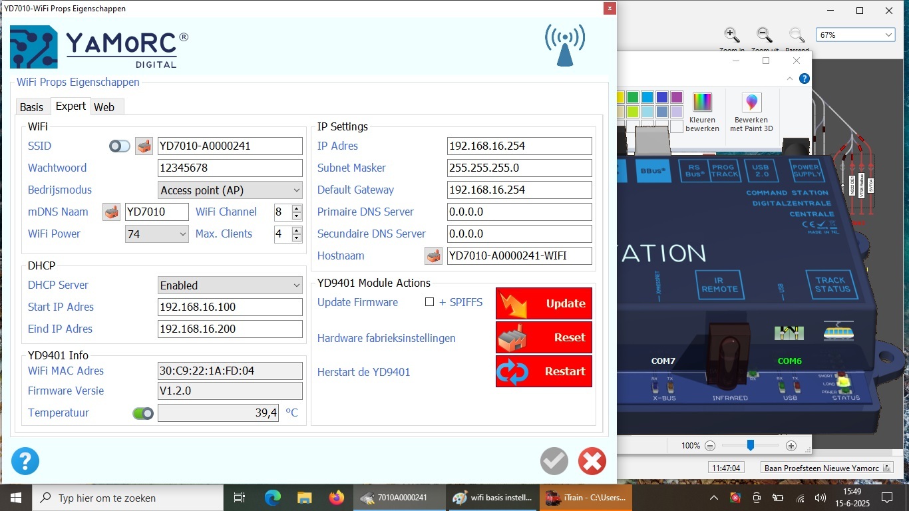
Task: Click the mDNS Naam default icon
Action: pos(111,212)
